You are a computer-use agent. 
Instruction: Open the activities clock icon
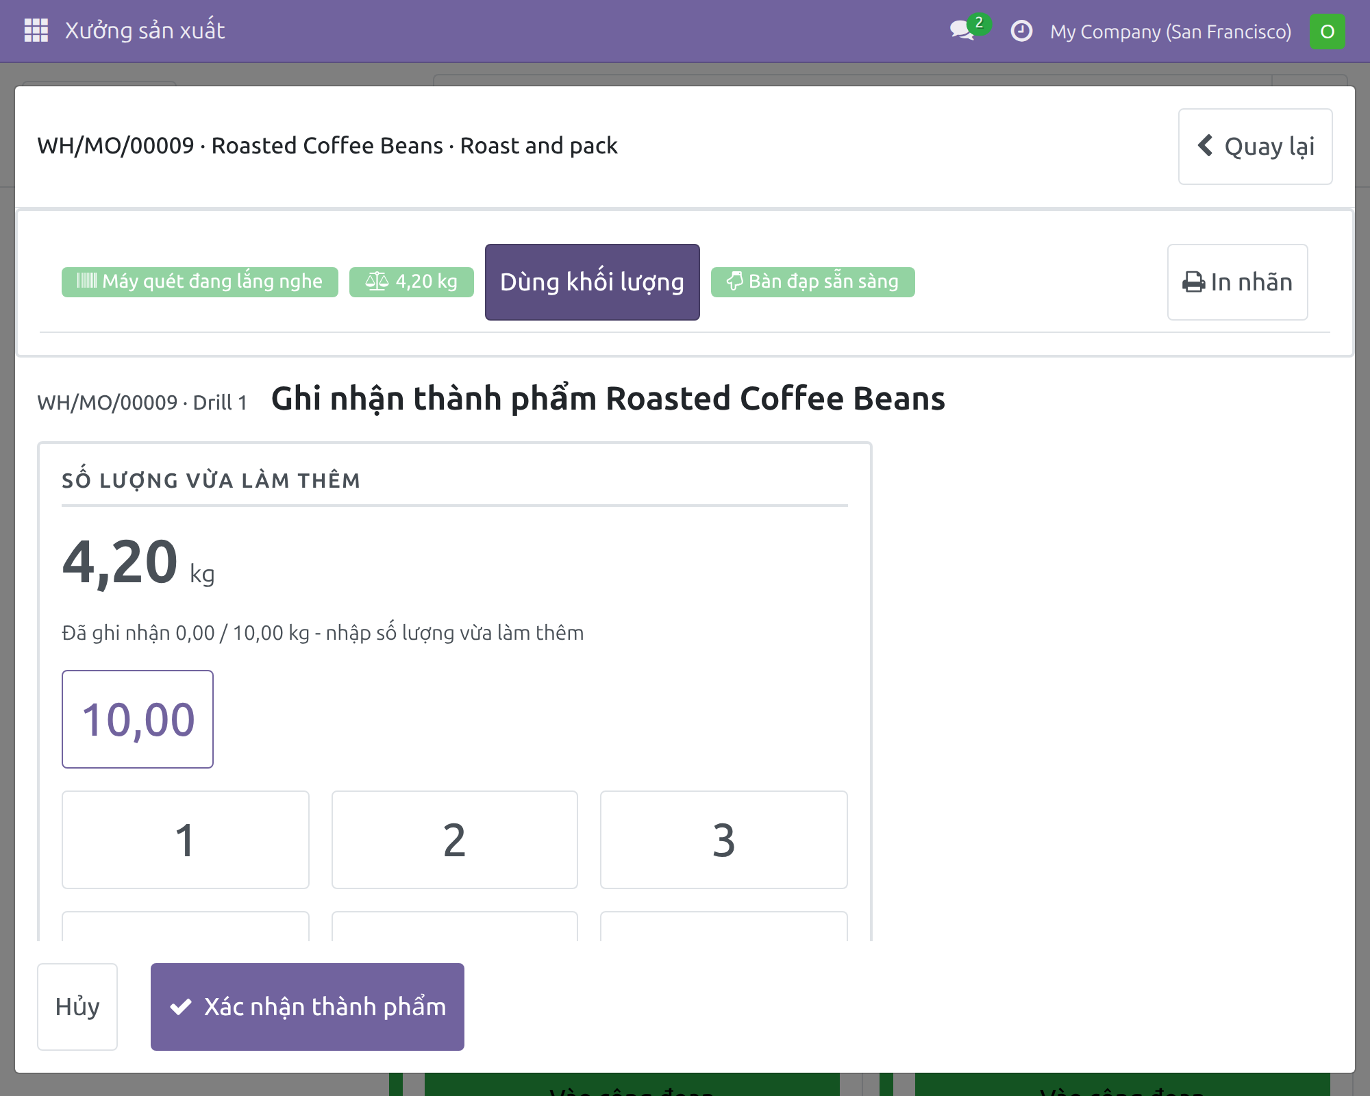point(1021,31)
